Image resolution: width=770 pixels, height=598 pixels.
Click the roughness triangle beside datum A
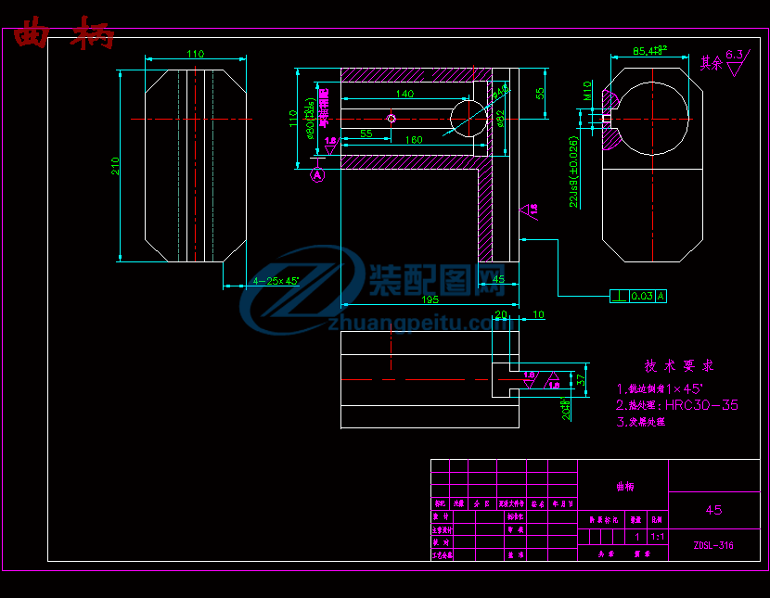tap(329, 146)
